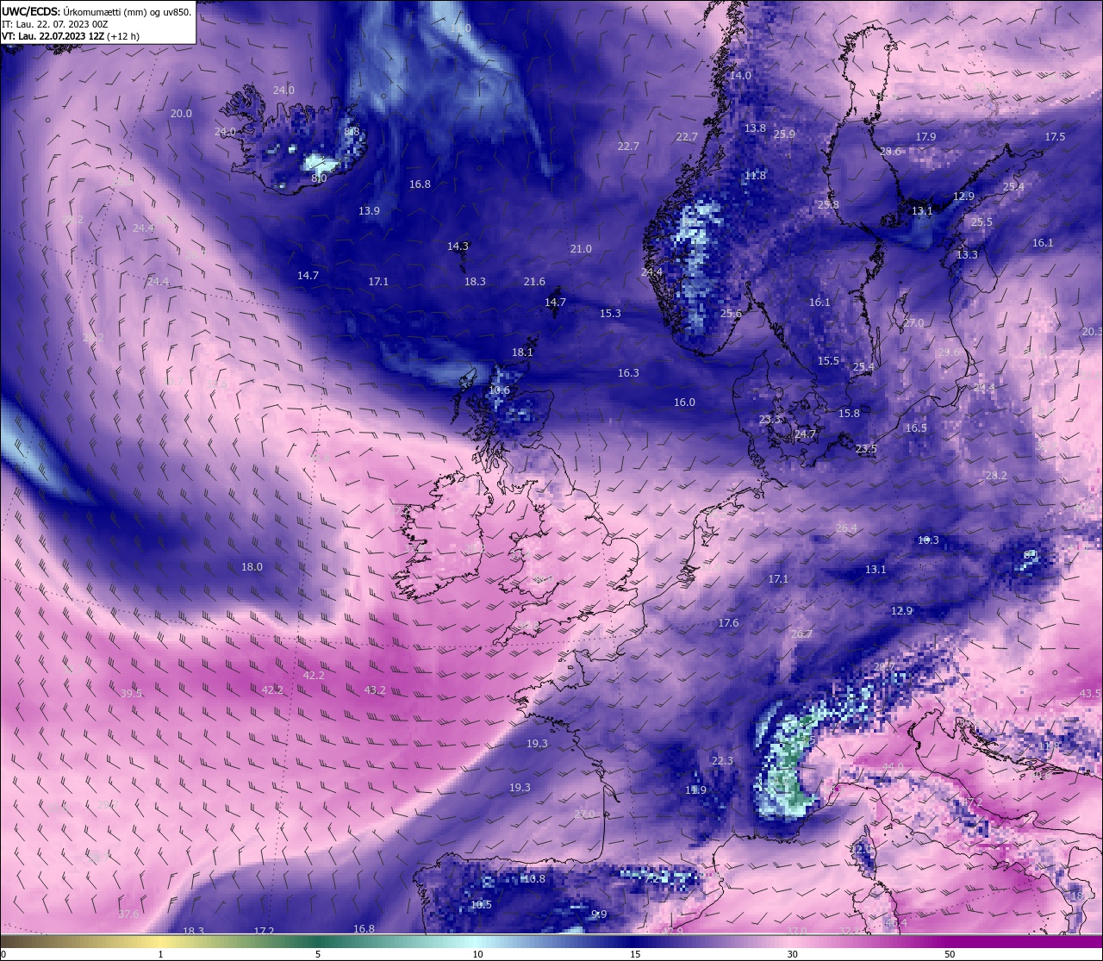Click the colorbar tick label 0
Image resolution: width=1103 pixels, height=961 pixels.
point(3,954)
